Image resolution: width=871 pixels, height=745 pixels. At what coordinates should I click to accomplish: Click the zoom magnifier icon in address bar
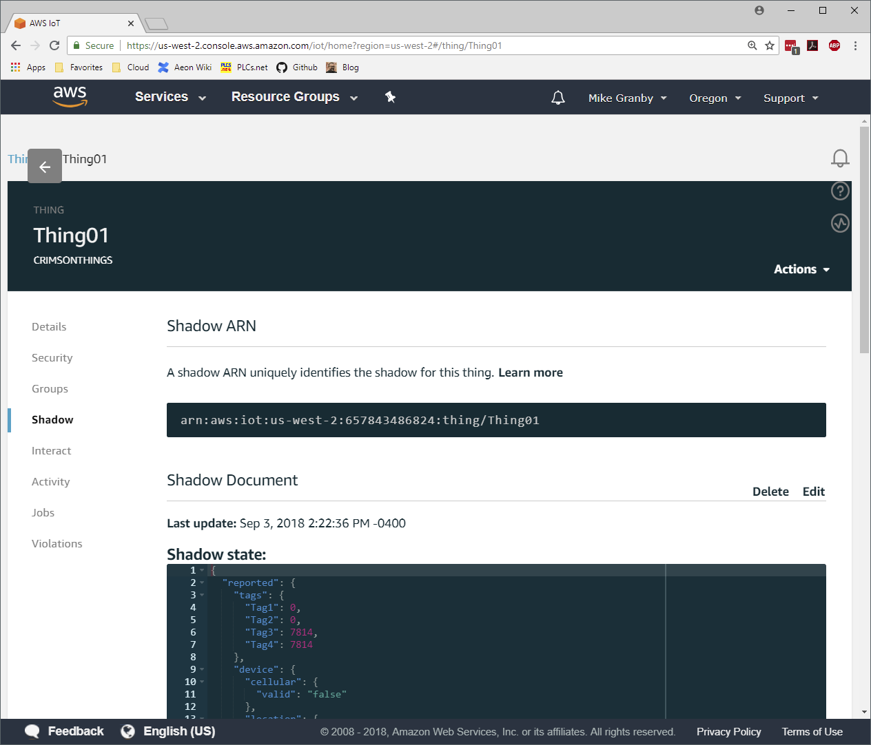click(752, 45)
